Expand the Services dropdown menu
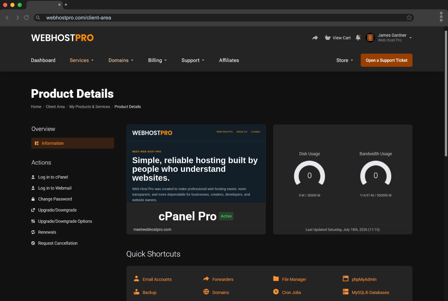This screenshot has width=448, height=301. [82, 60]
